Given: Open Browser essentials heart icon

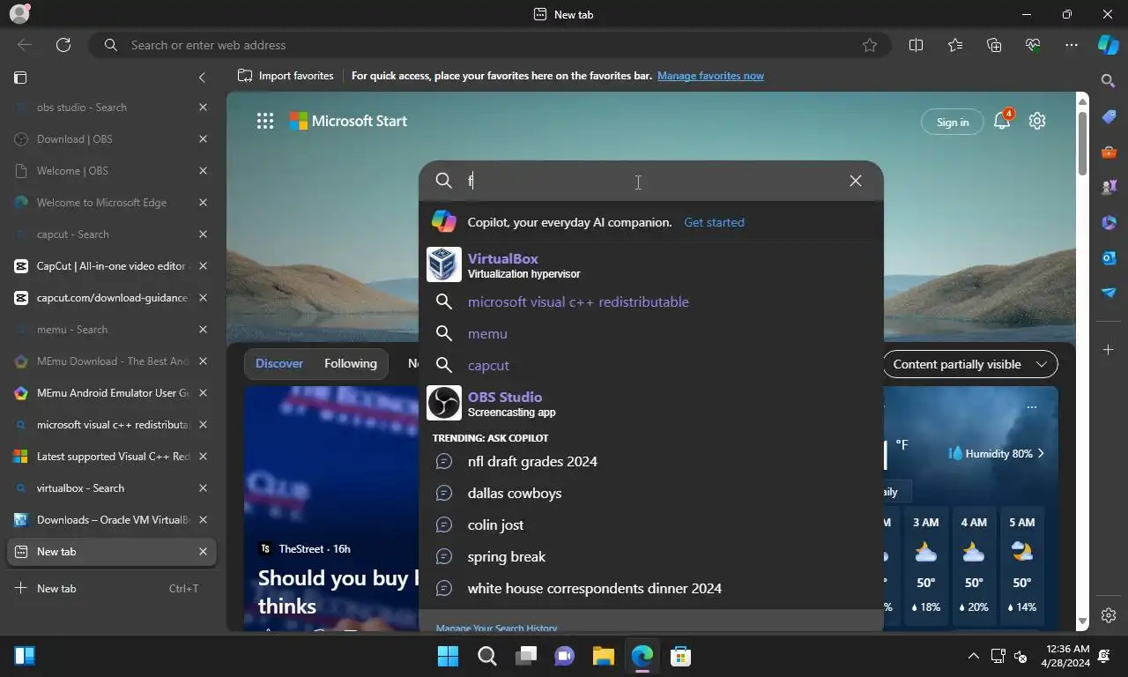Looking at the screenshot, I should pos(1033,45).
